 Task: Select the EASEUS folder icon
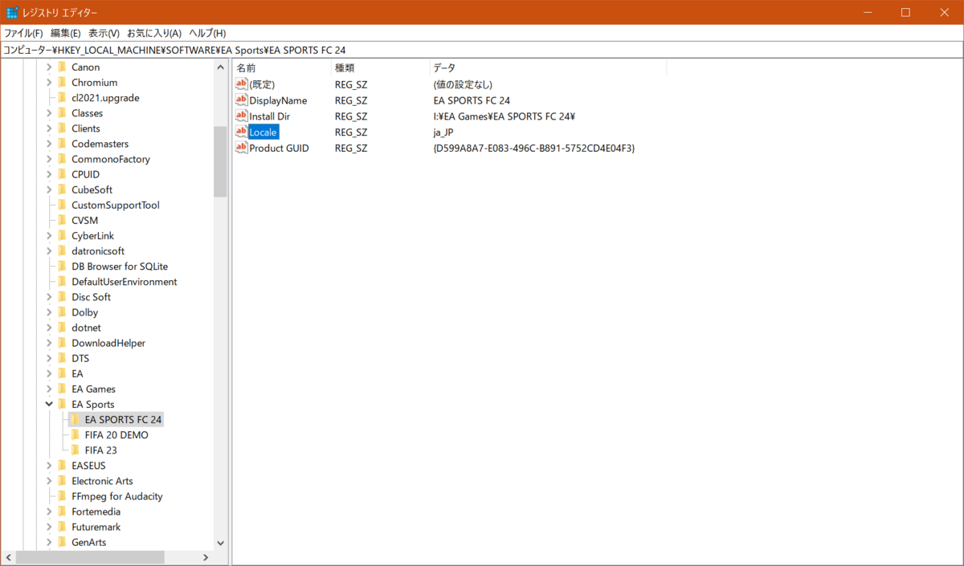click(62, 466)
